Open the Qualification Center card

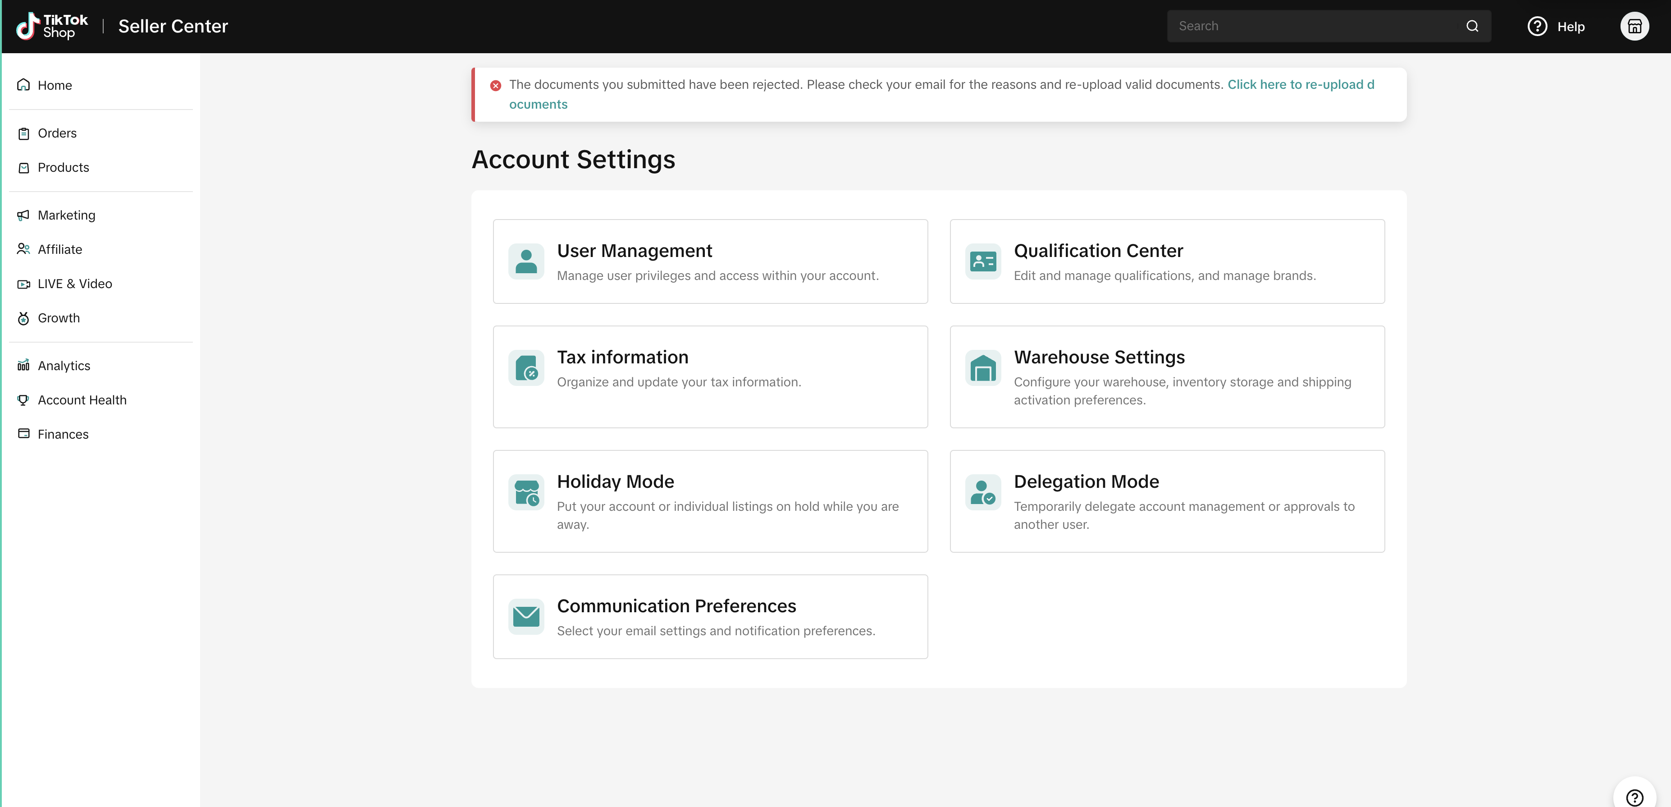click(1166, 261)
